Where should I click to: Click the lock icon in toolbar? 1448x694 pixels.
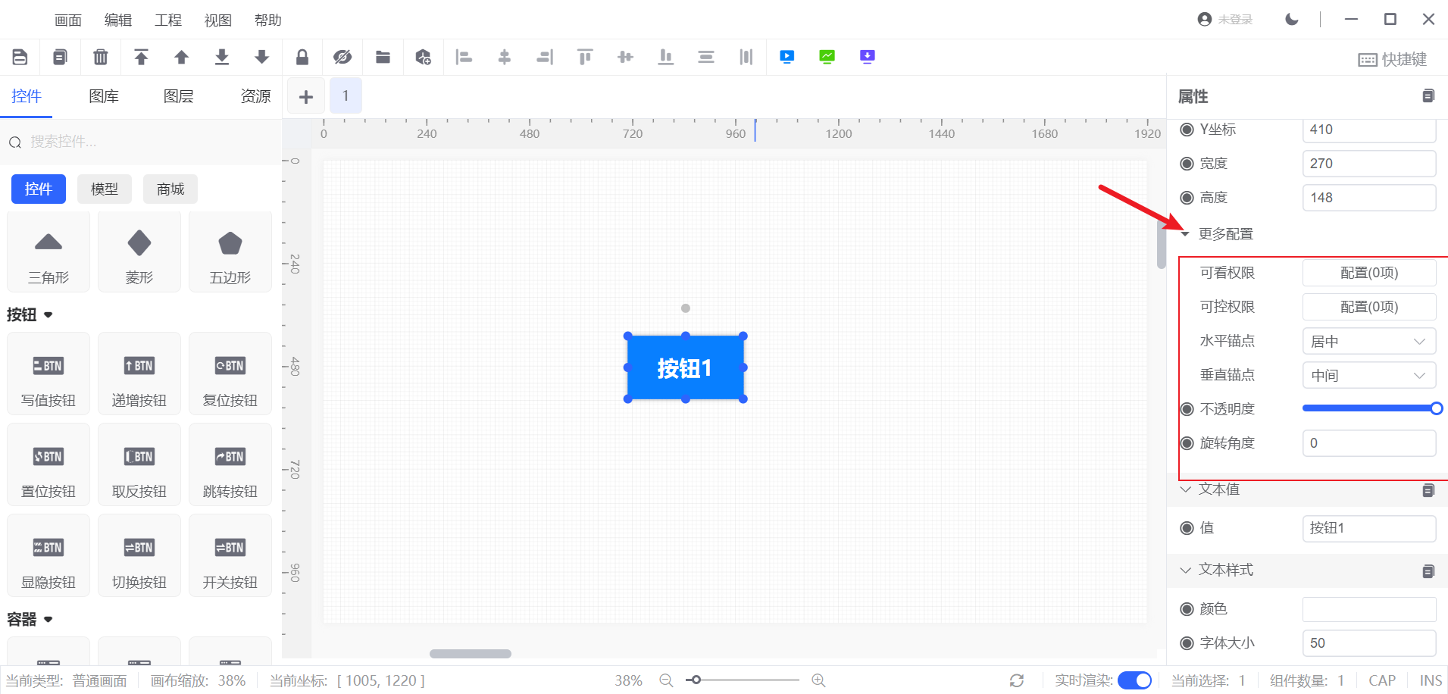302,57
